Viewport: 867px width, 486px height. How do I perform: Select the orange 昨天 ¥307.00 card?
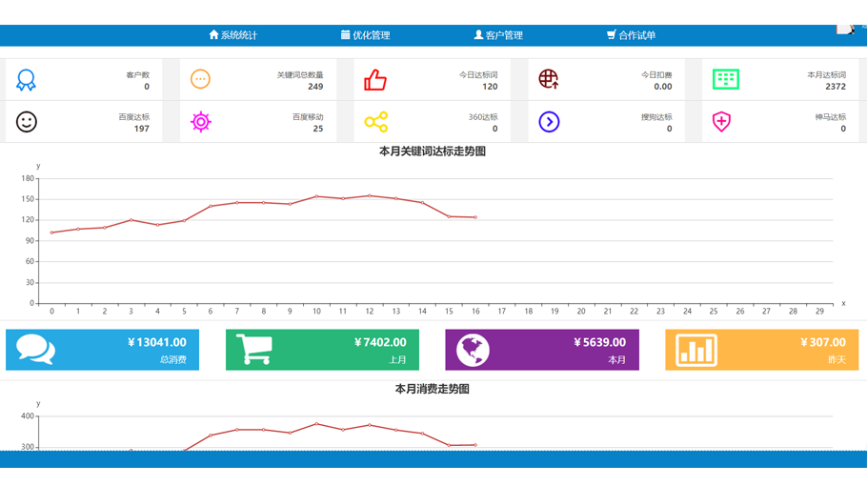pyautogui.click(x=761, y=350)
